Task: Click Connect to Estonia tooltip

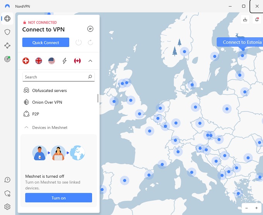Action: pyautogui.click(x=240, y=42)
